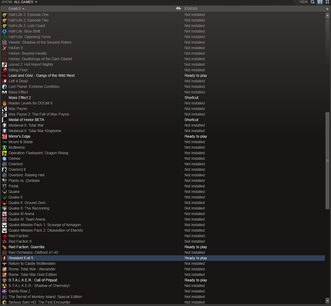The image size is (331, 306).
Task: Select Serious Sam HD: The First Encounter
Action: 39,302
